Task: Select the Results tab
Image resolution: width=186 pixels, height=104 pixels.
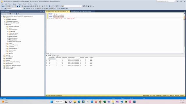Action: [x=49, y=56]
